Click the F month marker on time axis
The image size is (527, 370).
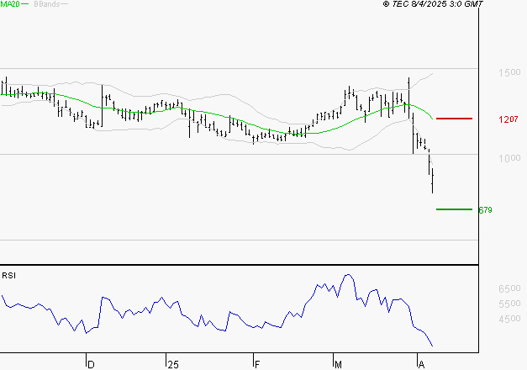[x=257, y=364]
